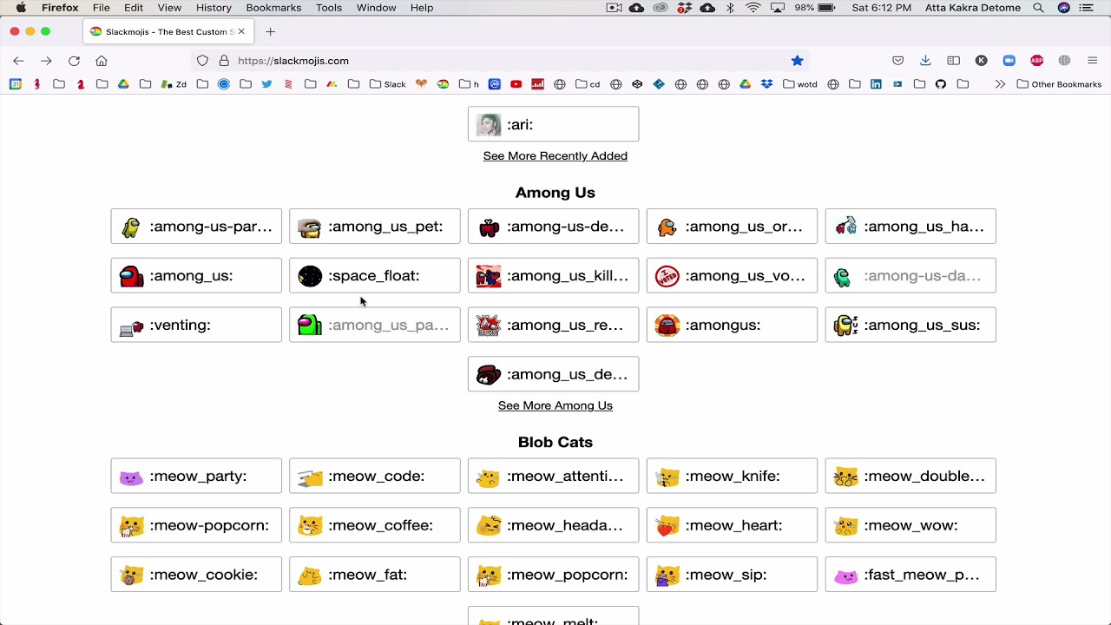Pick the :space_float: emoji icon

pos(310,276)
